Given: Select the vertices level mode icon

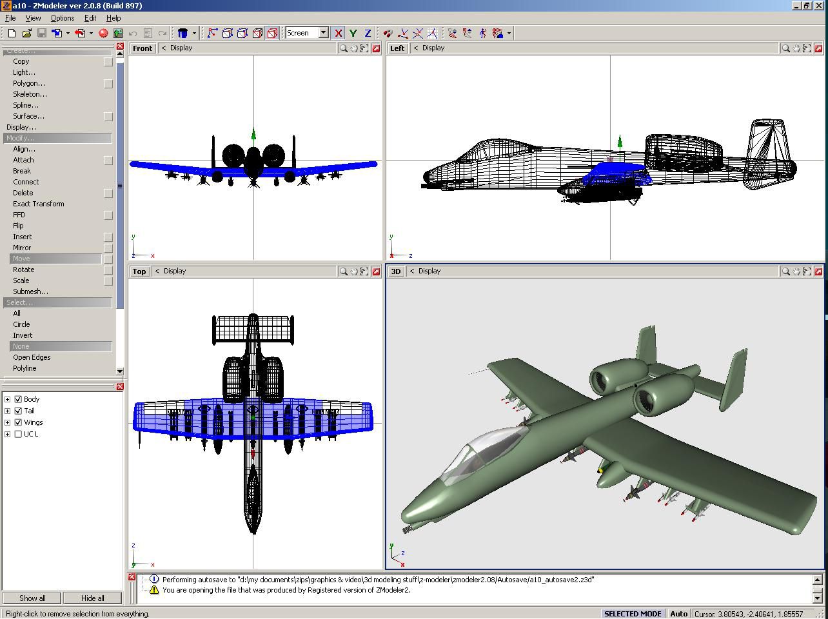Looking at the screenshot, I should tap(211, 33).
